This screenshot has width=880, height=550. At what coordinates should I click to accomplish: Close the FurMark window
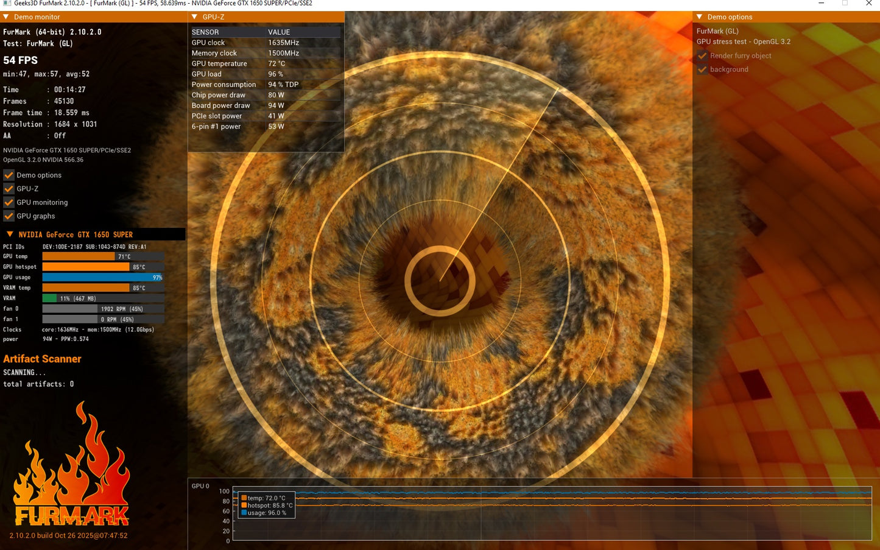click(x=868, y=4)
